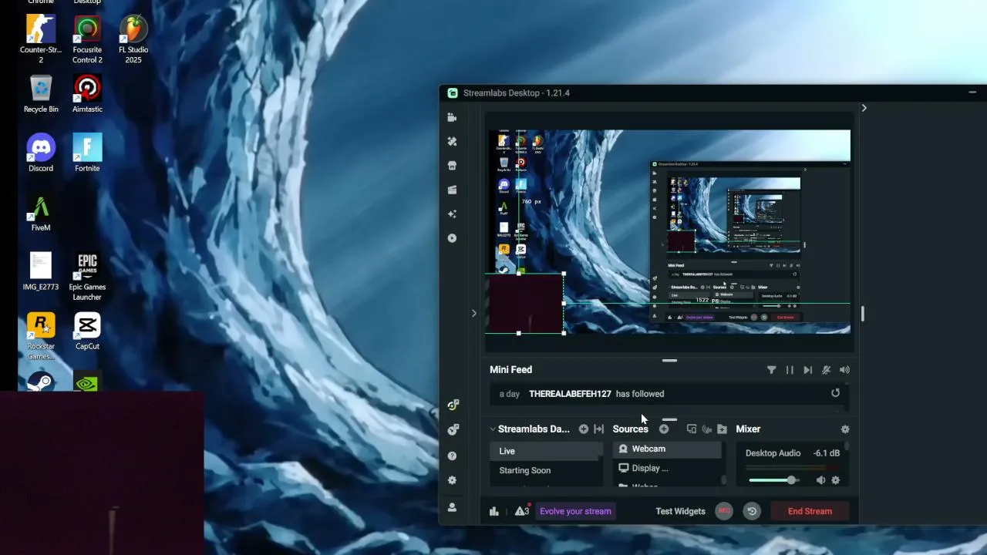Expand the left panel chevron beside the preview
The height and width of the screenshot is (555, 987).
click(474, 313)
